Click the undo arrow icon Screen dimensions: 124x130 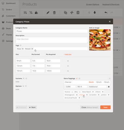[x=106, y=13]
